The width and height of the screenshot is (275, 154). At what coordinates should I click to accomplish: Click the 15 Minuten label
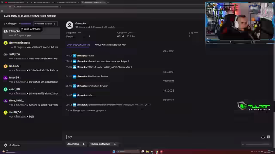(x=15, y=145)
